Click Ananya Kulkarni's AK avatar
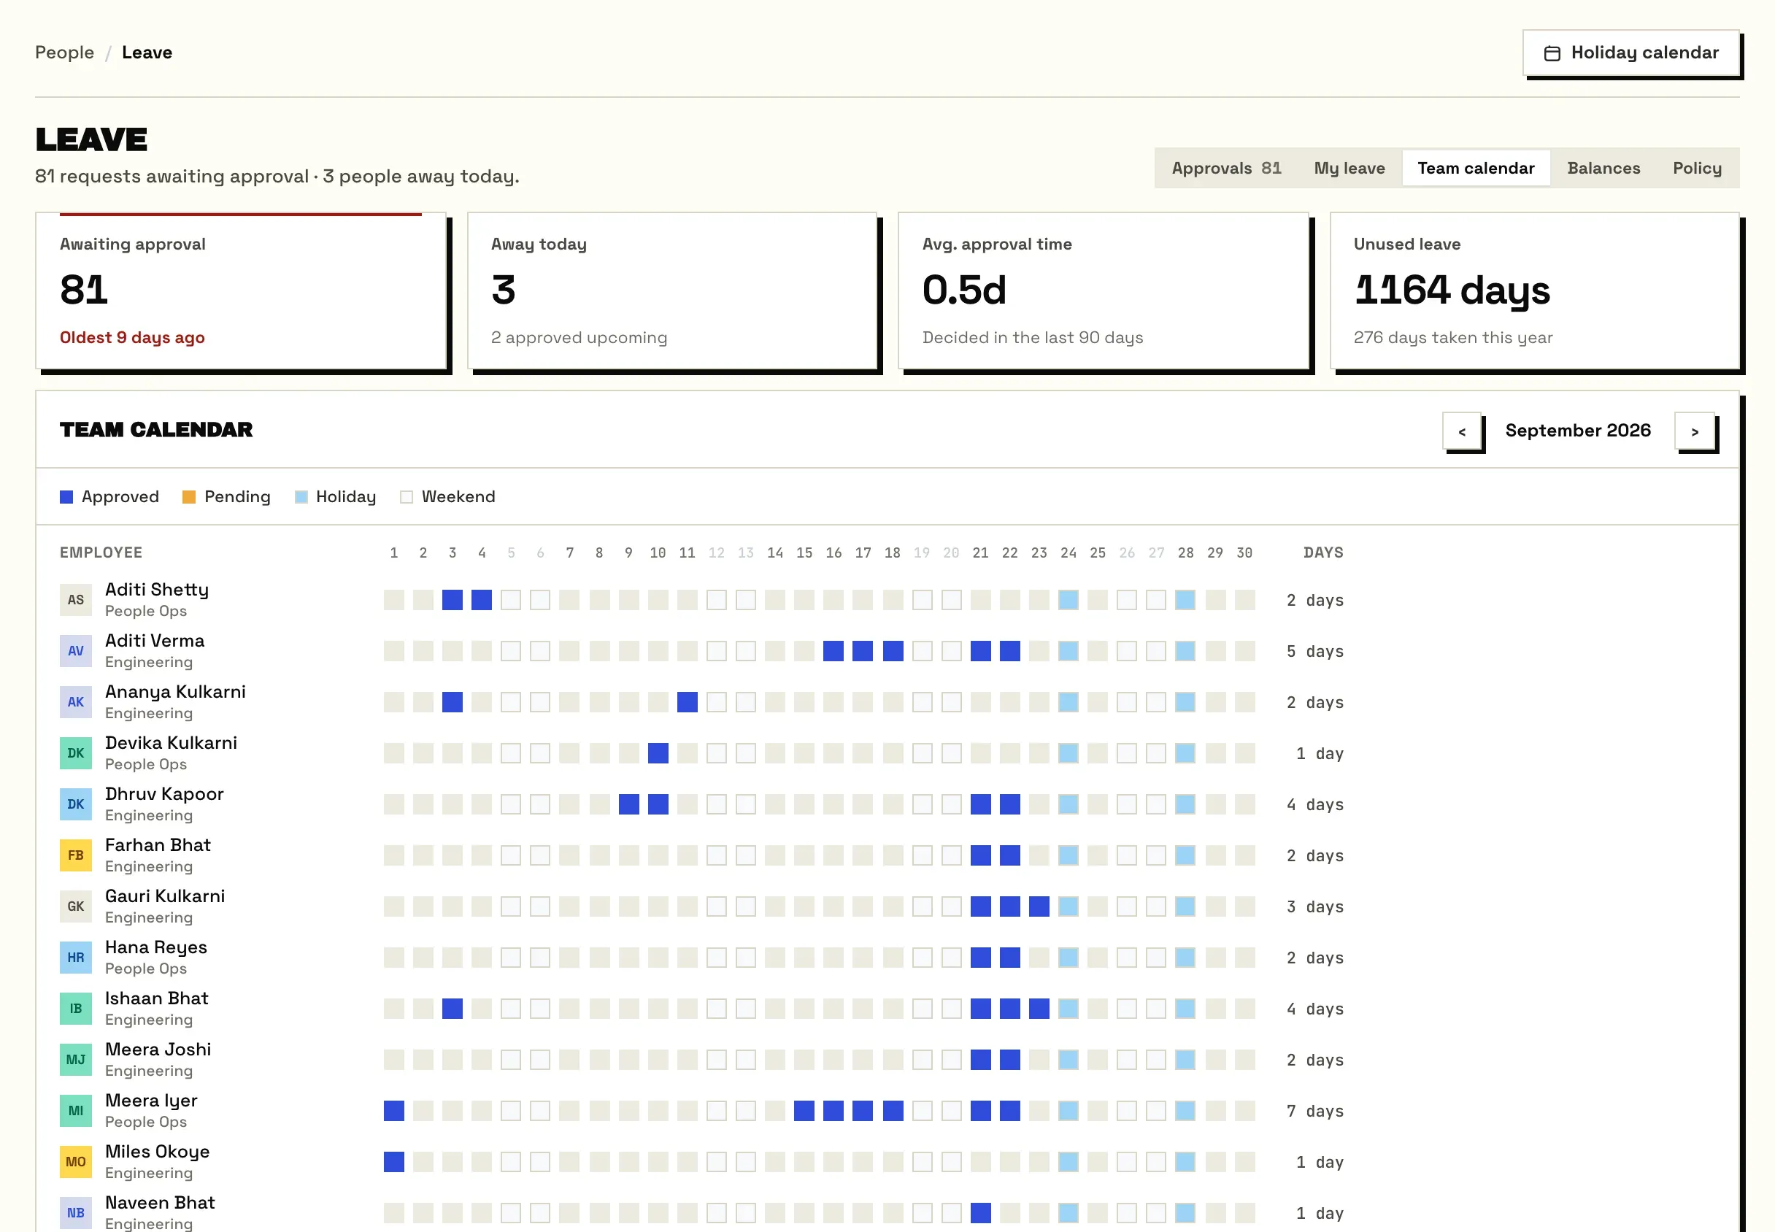 [x=76, y=701]
